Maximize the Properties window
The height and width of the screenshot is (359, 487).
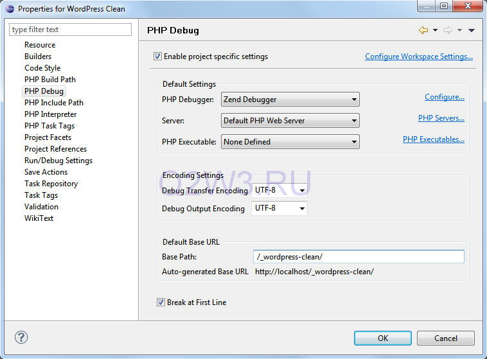point(444,6)
